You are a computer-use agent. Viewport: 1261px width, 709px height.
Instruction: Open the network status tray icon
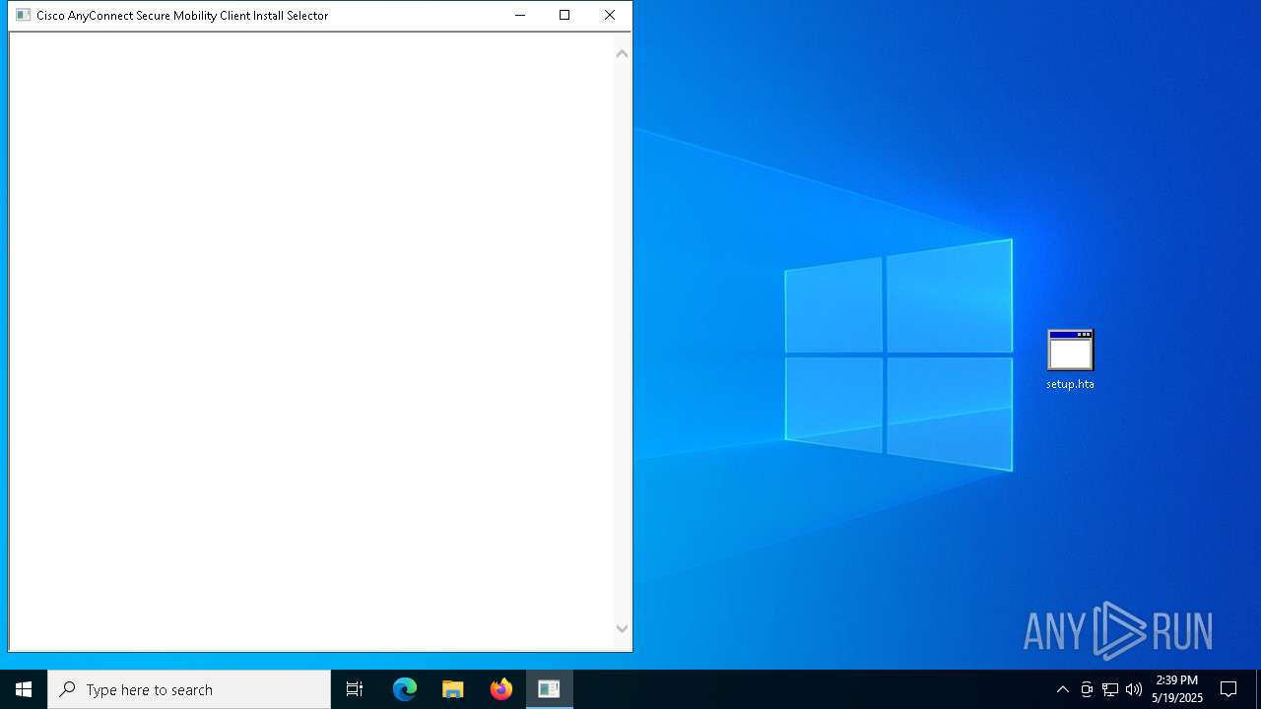pyautogui.click(x=1110, y=689)
